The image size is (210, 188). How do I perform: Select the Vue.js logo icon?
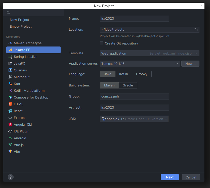coord(10,145)
